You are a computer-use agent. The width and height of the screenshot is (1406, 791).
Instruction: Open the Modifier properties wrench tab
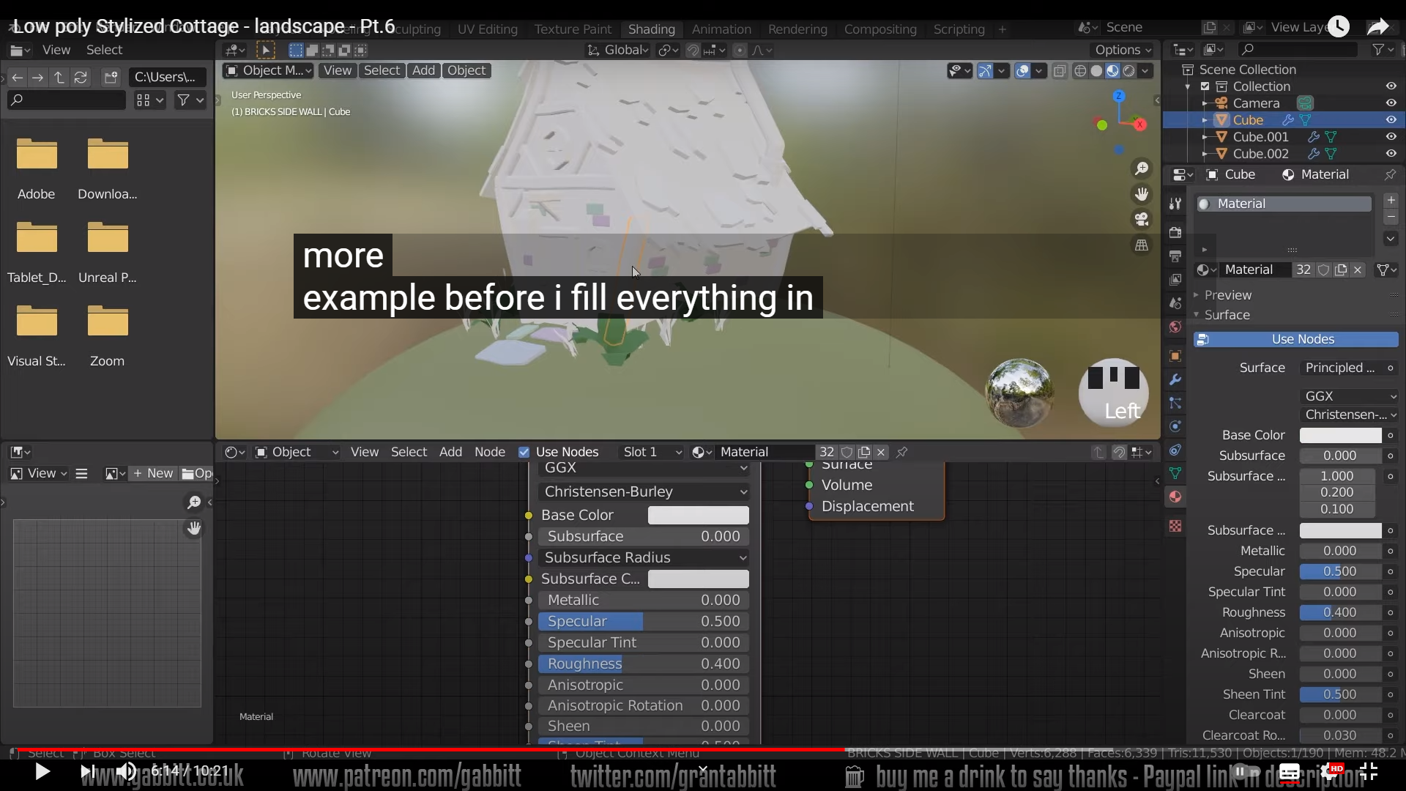pyautogui.click(x=1175, y=379)
